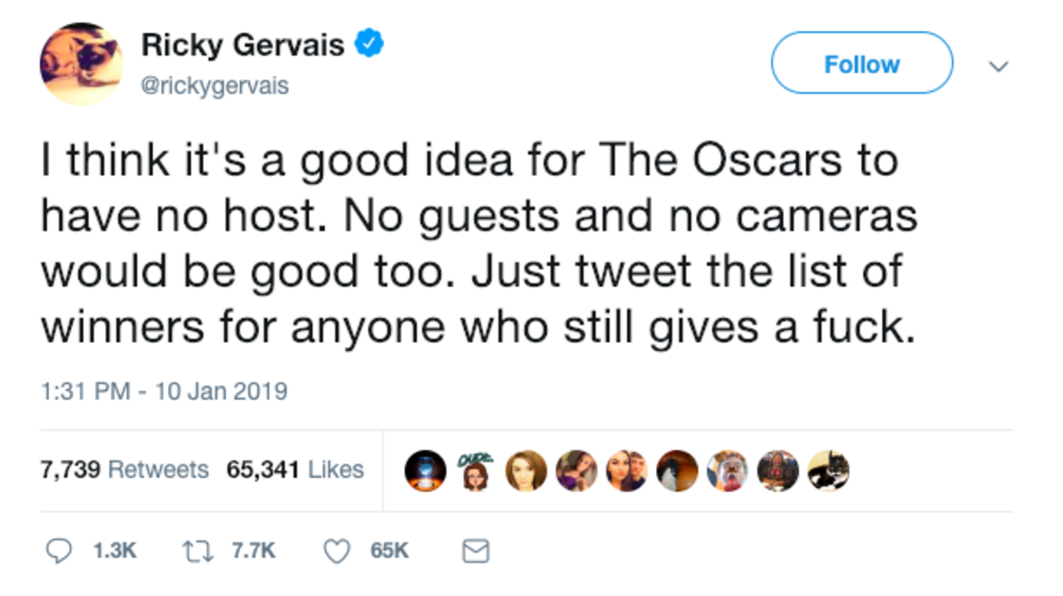Click the reply speech bubble icon
This screenshot has height=596, width=1063.
pos(58,551)
